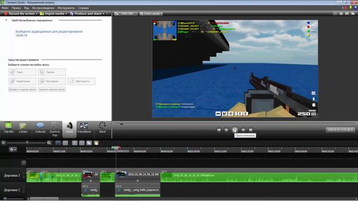Viewport: 358px width, 201px height.
Task: Click the Громче (volume up) button
Action: pyautogui.click(x=52, y=72)
